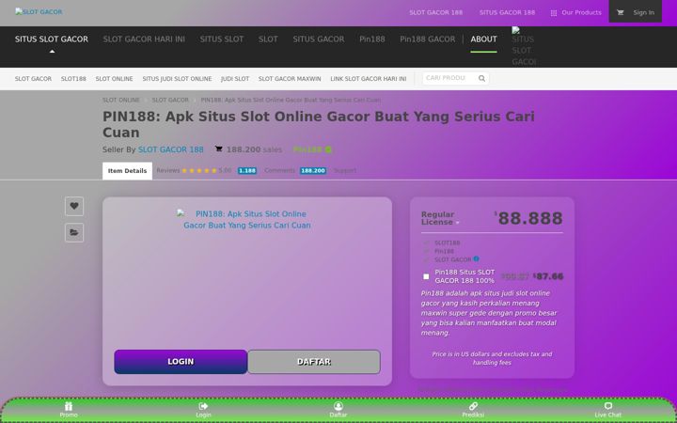
Task: Click the Our Products grid icon
Action: pyautogui.click(x=554, y=13)
